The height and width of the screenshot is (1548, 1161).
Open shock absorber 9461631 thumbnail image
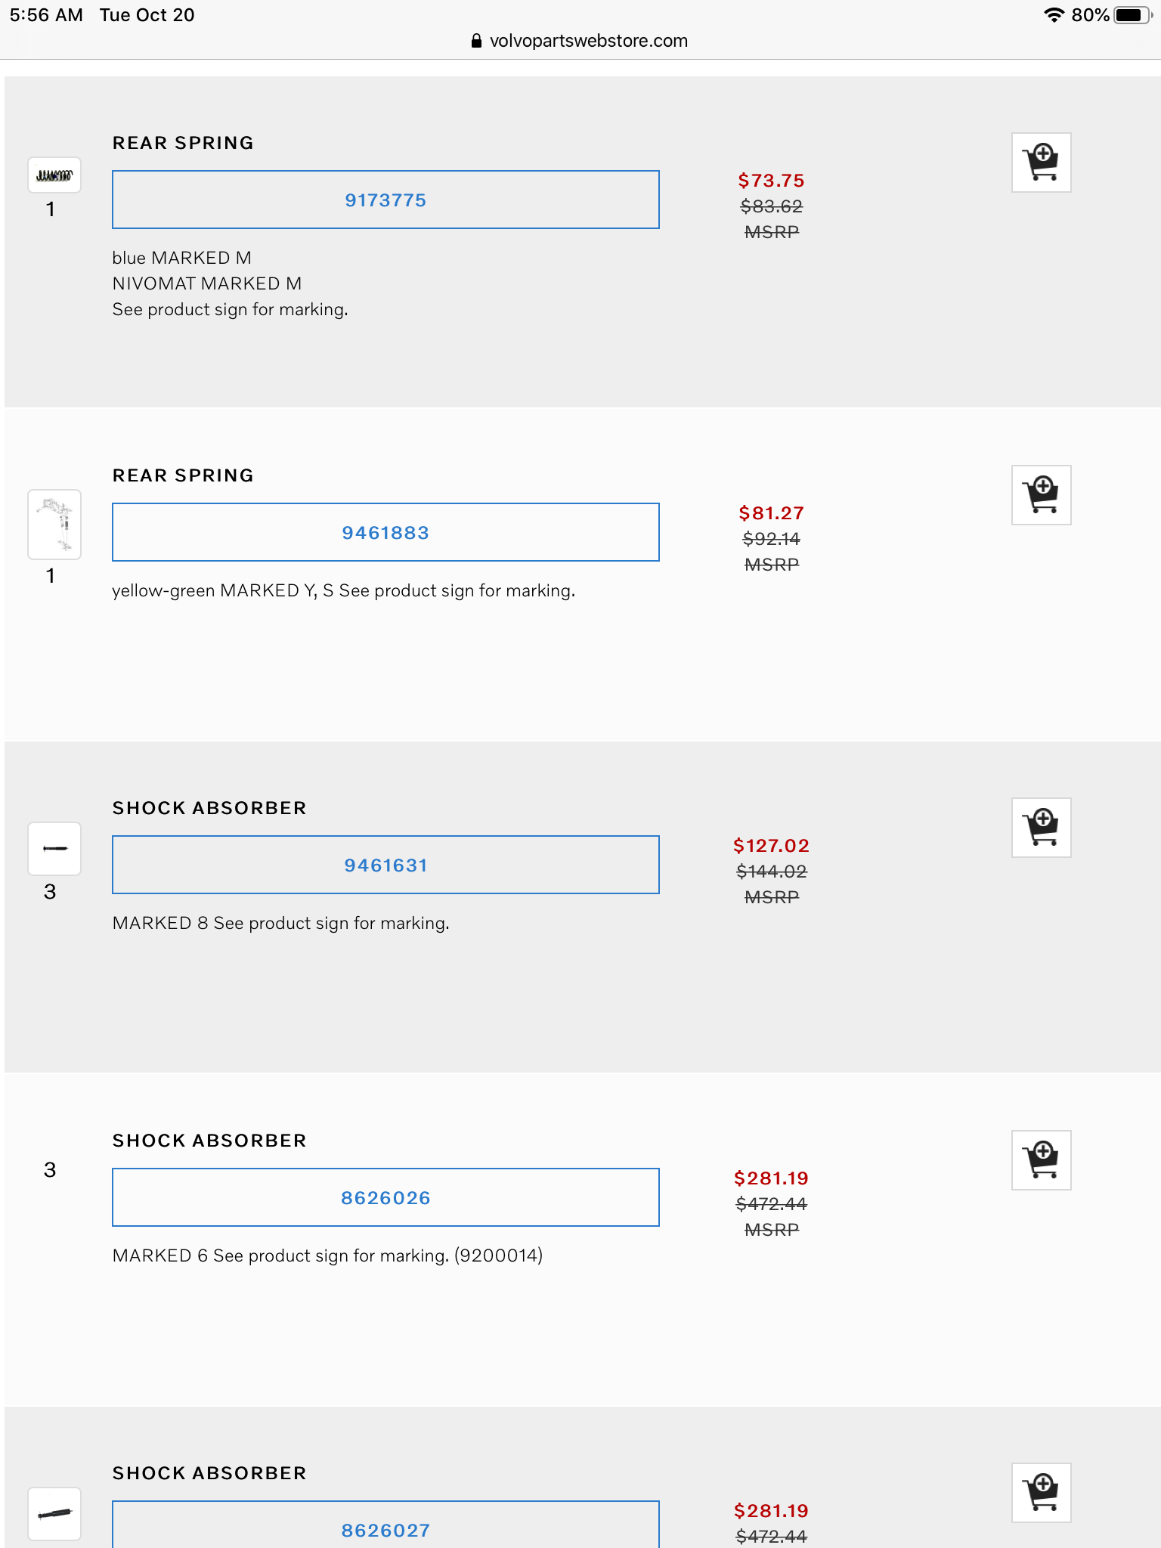[54, 848]
